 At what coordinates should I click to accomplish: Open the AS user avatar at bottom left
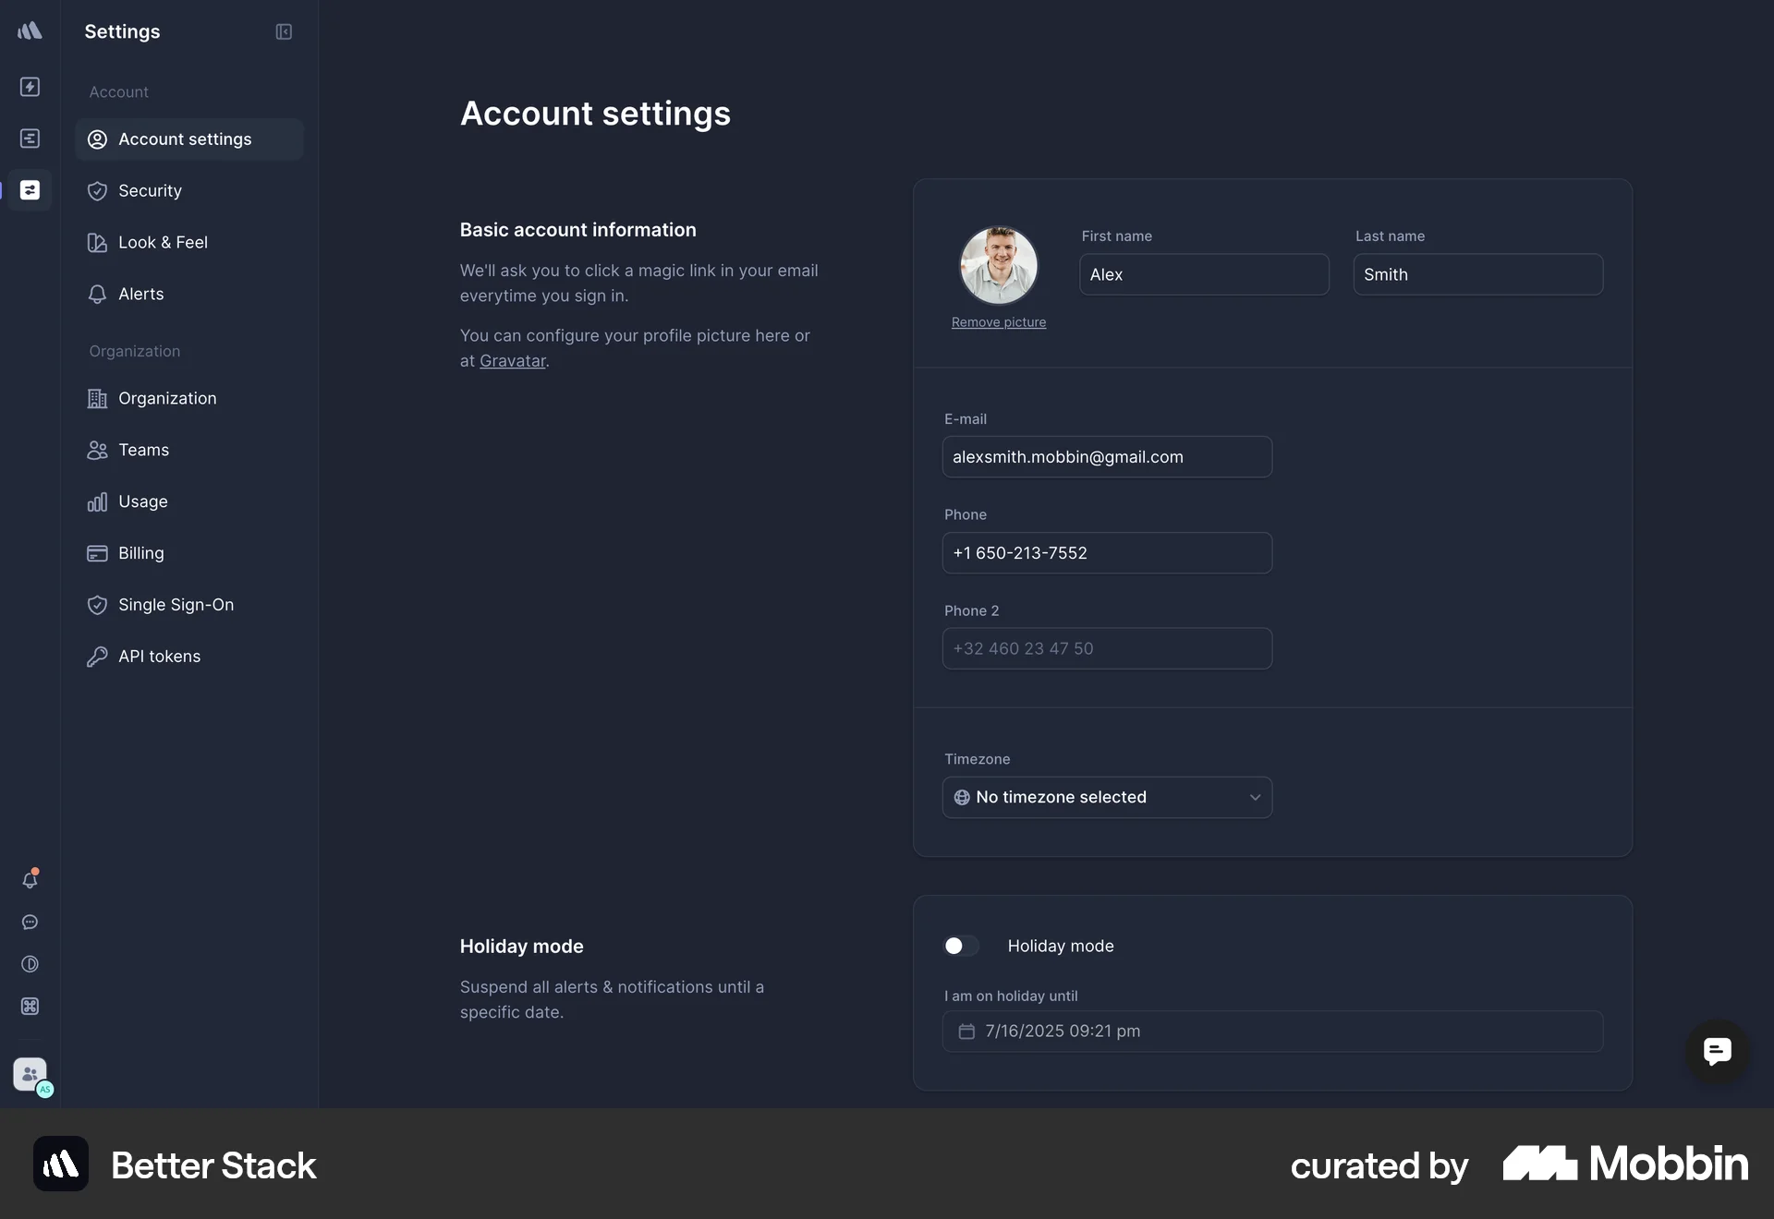pyautogui.click(x=30, y=1076)
